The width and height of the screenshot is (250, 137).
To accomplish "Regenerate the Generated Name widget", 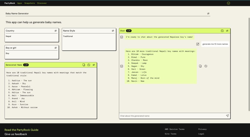I will click(x=89, y=65).
